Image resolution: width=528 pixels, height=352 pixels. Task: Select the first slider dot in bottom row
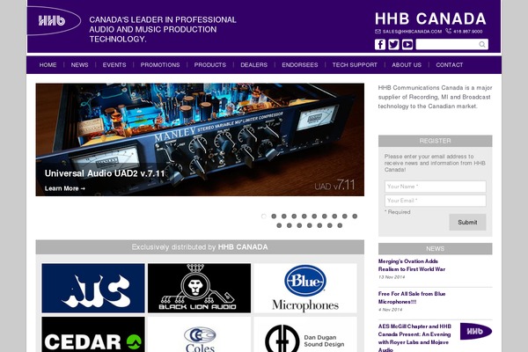(x=279, y=225)
